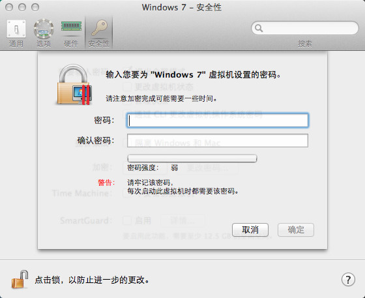365x298 pixels.
Task: Click the window close button in title bar
Action: tap(9, 7)
